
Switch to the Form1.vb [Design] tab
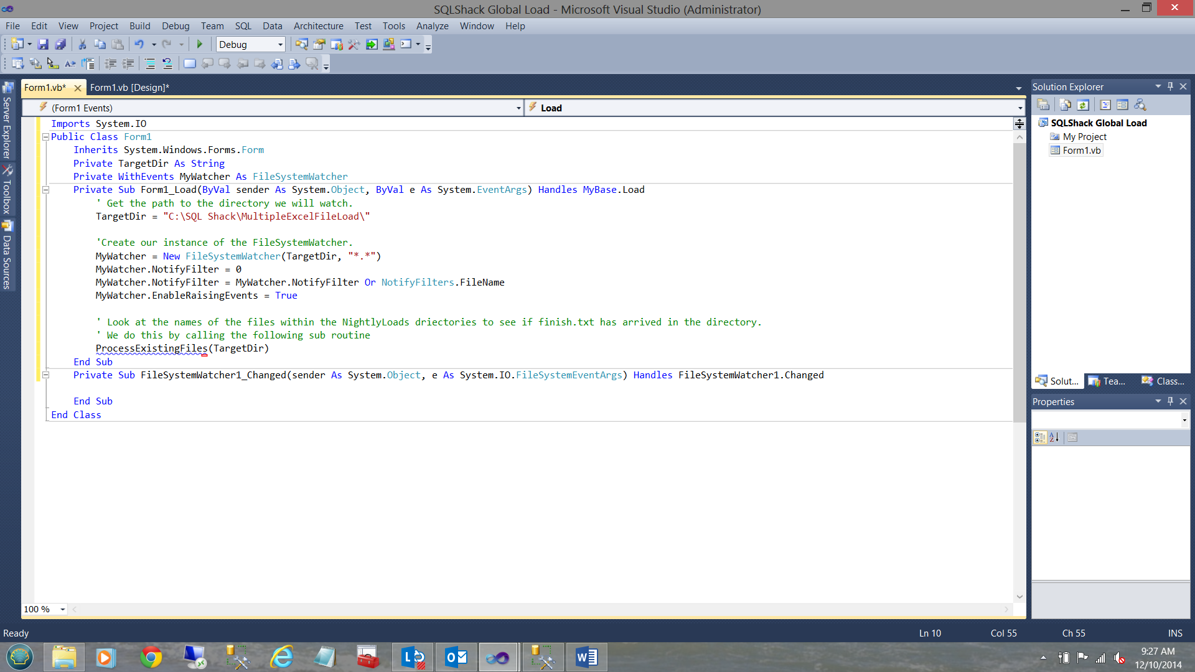(x=129, y=88)
